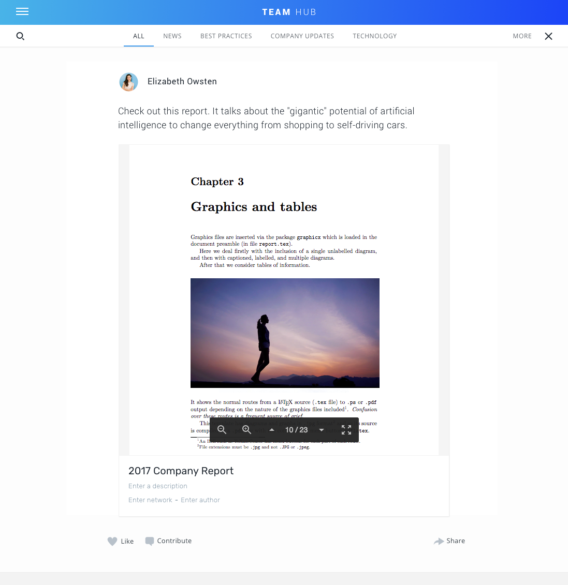The width and height of the screenshot is (568, 585).
Task: Dismiss the filter bar with the X
Action: pyautogui.click(x=548, y=36)
